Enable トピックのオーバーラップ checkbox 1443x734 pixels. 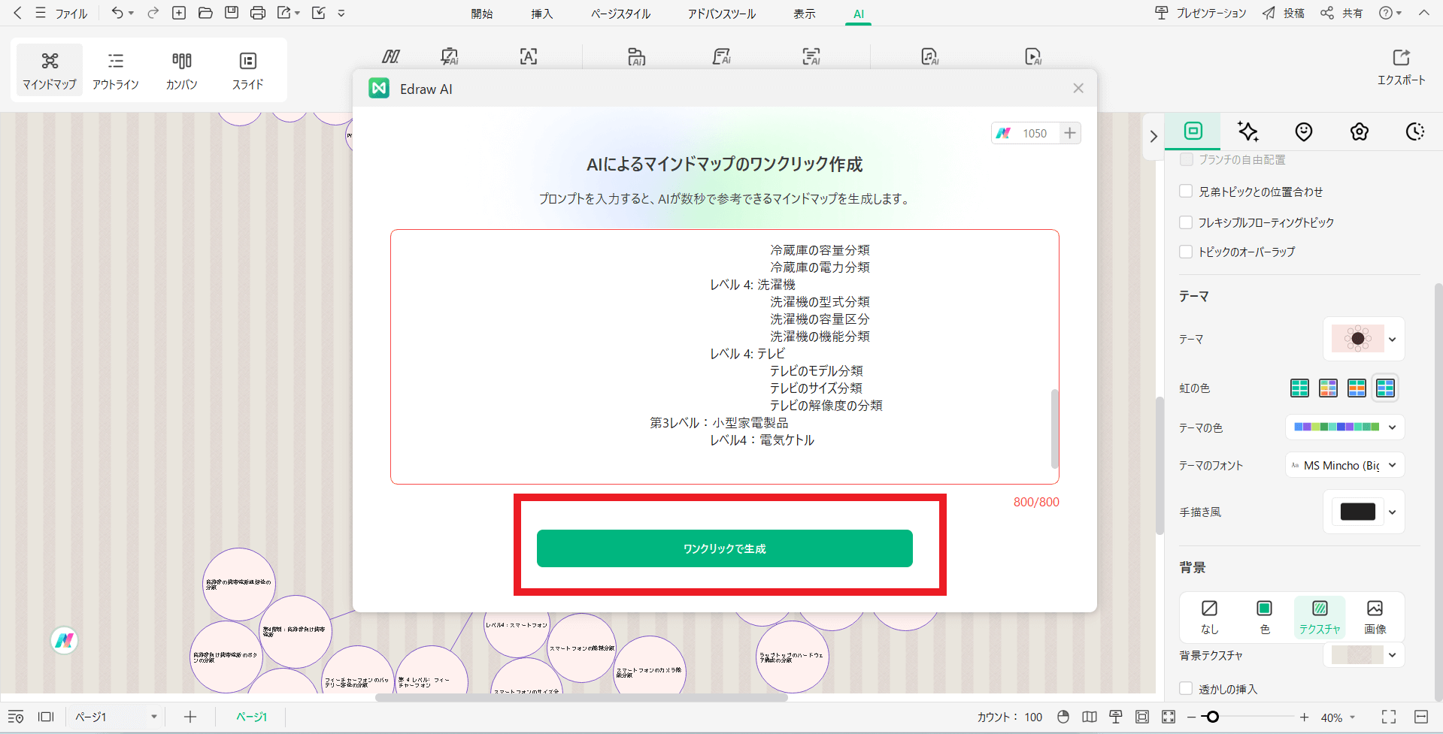click(x=1186, y=252)
